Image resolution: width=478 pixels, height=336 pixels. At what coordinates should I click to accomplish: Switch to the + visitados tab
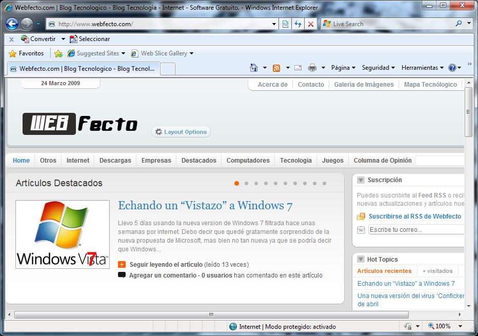pos(437,271)
